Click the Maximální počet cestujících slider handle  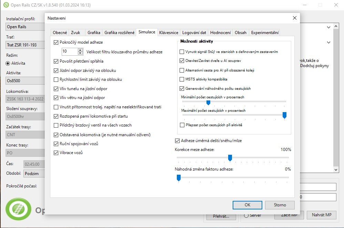(284, 115)
